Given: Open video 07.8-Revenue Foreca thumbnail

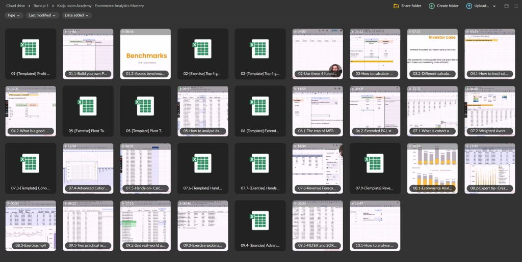Looking at the screenshot, I should [318, 168].
